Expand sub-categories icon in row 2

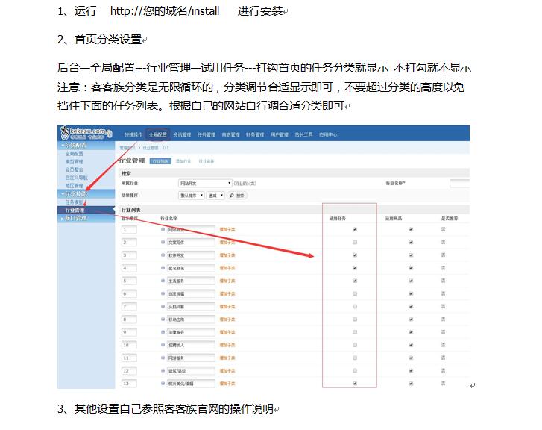pos(163,243)
